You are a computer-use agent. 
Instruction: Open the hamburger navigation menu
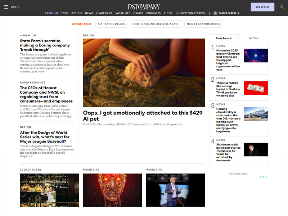pyautogui.click(x=6, y=6)
